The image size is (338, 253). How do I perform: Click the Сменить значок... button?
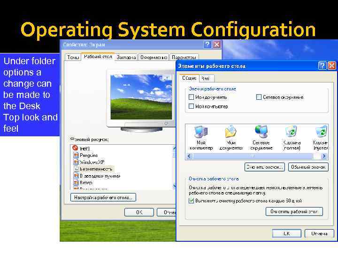(264, 167)
